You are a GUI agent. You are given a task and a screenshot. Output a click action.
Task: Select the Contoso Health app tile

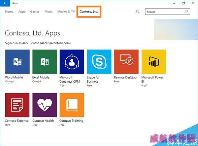point(45,105)
